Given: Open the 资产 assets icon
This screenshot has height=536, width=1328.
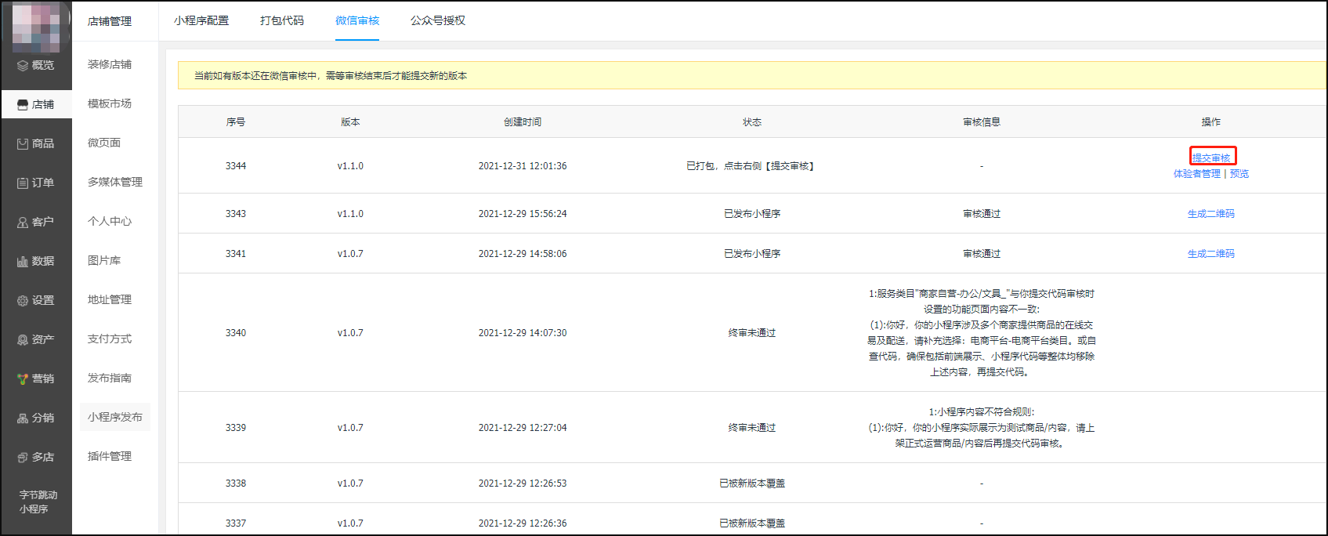Looking at the screenshot, I should click(23, 340).
